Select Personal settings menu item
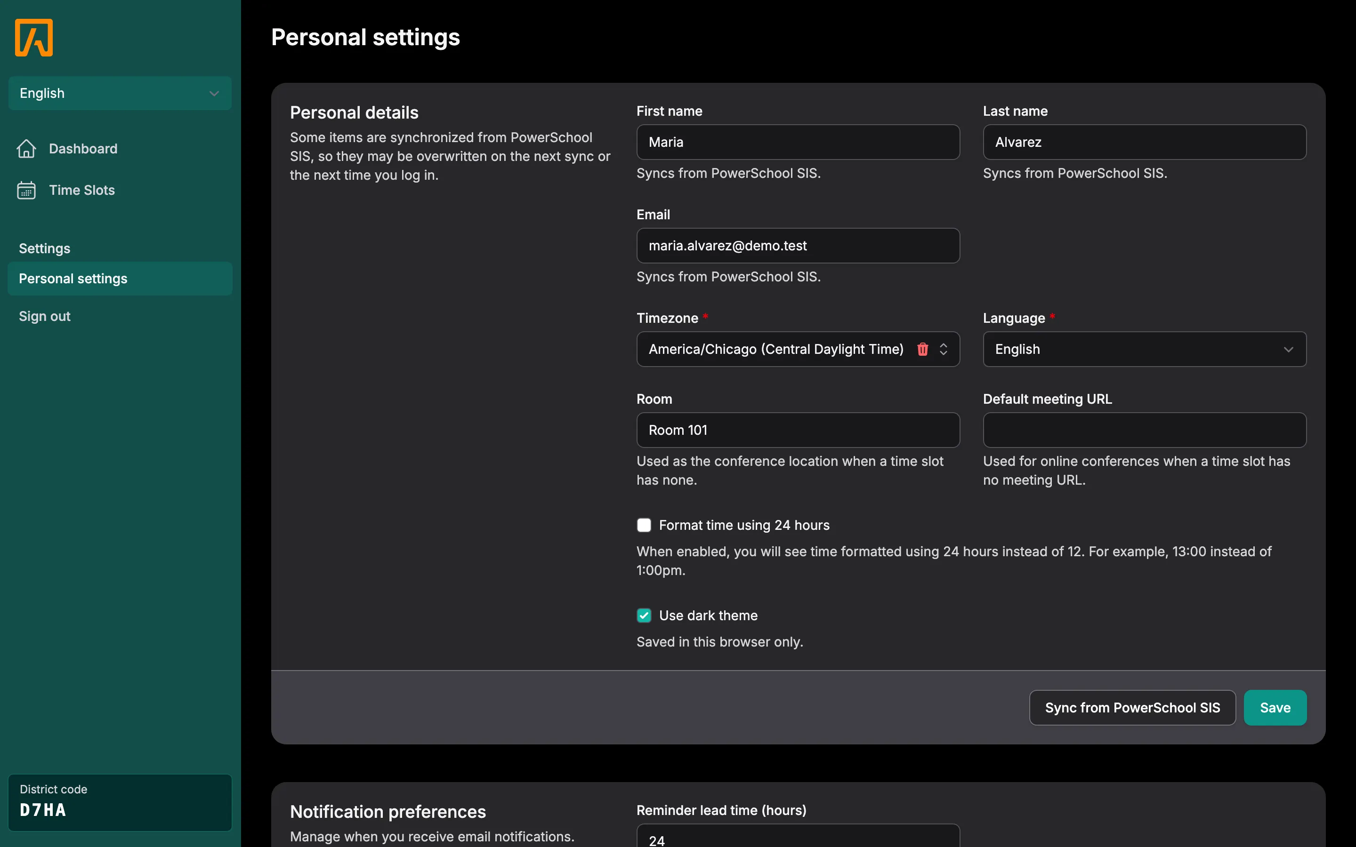This screenshot has width=1356, height=847. tap(120, 279)
